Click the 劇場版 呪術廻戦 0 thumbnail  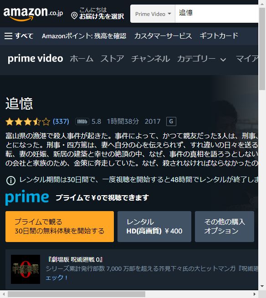(x=26, y=269)
